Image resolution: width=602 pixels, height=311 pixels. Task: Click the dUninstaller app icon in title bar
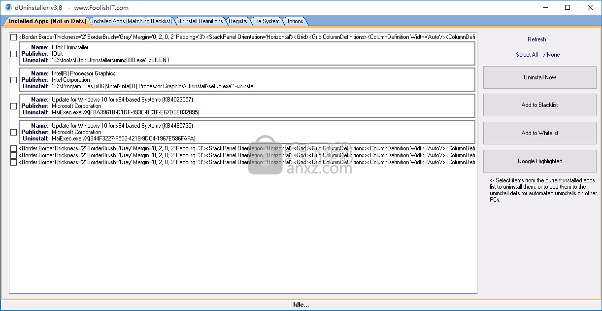click(8, 7)
